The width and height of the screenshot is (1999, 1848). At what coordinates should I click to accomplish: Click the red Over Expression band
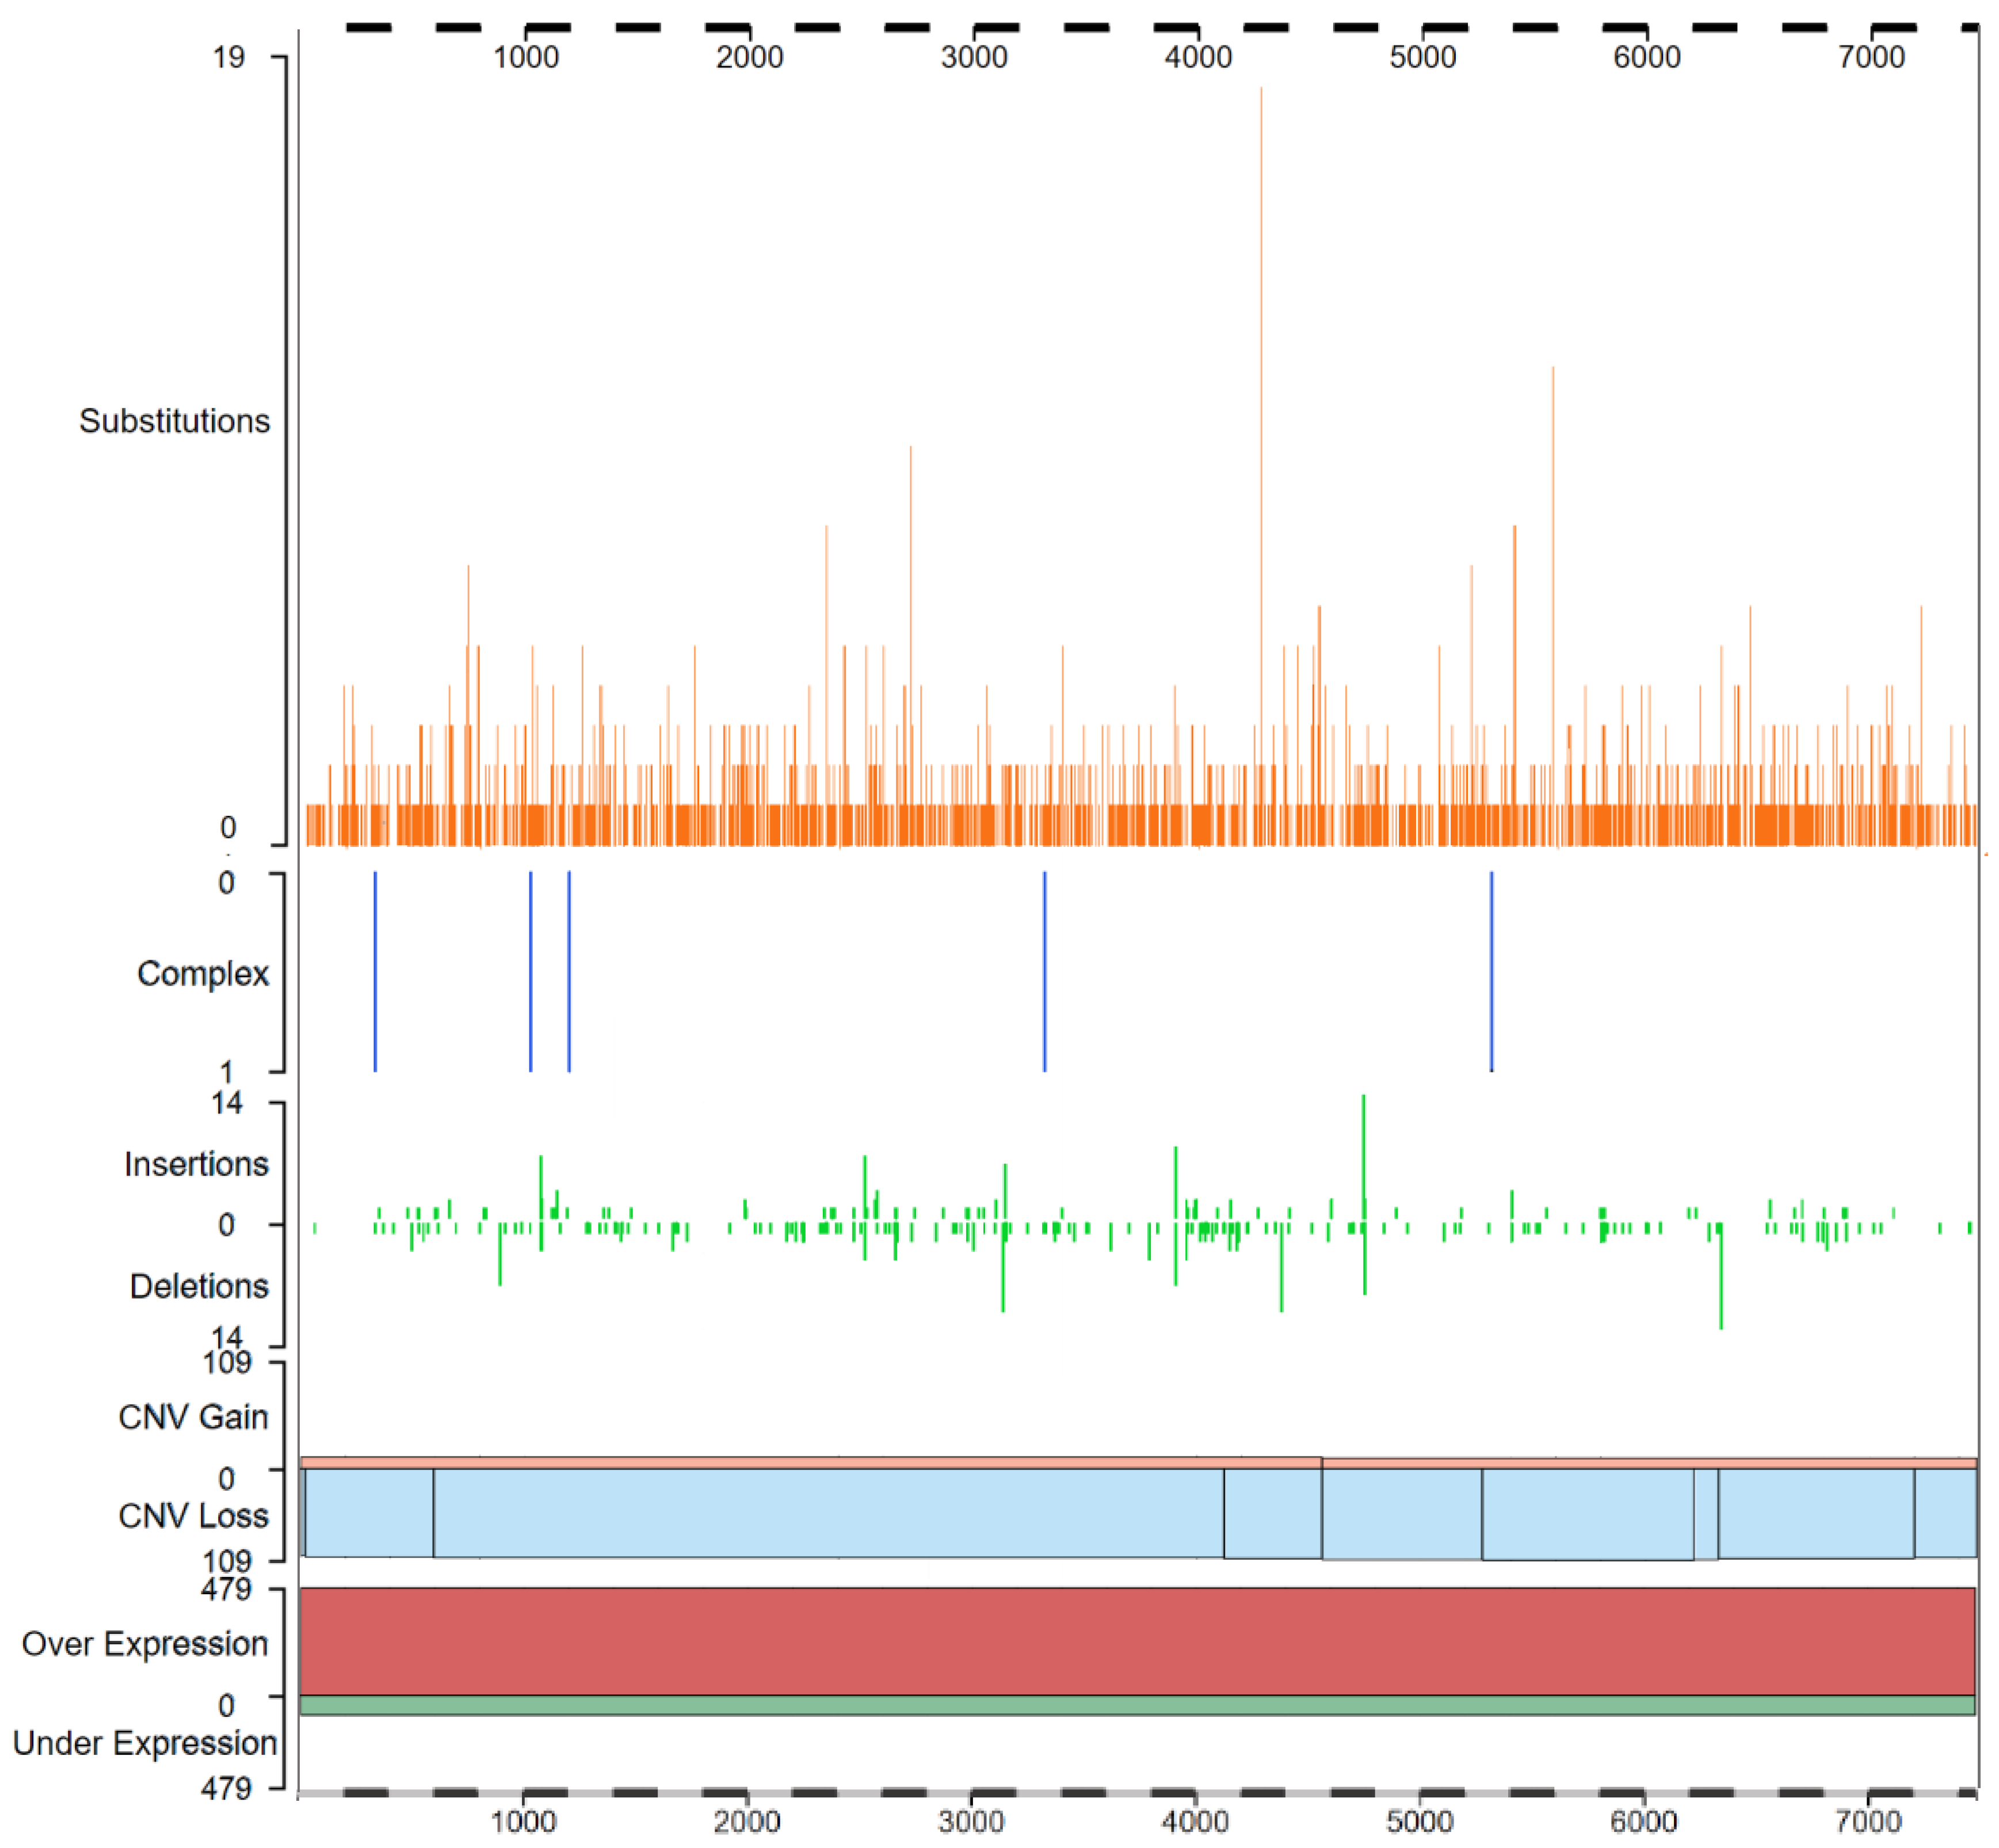point(1137,1641)
